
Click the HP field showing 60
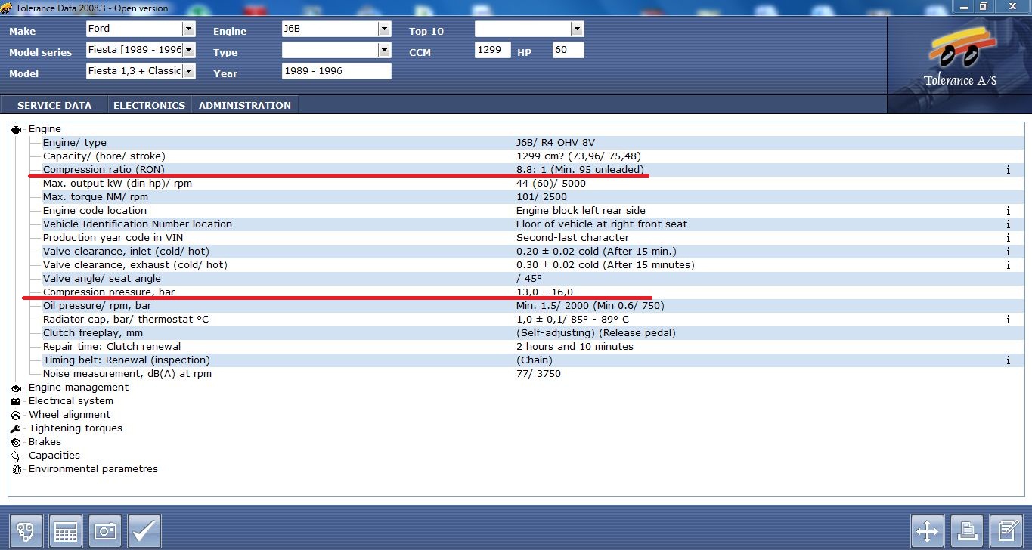click(569, 50)
